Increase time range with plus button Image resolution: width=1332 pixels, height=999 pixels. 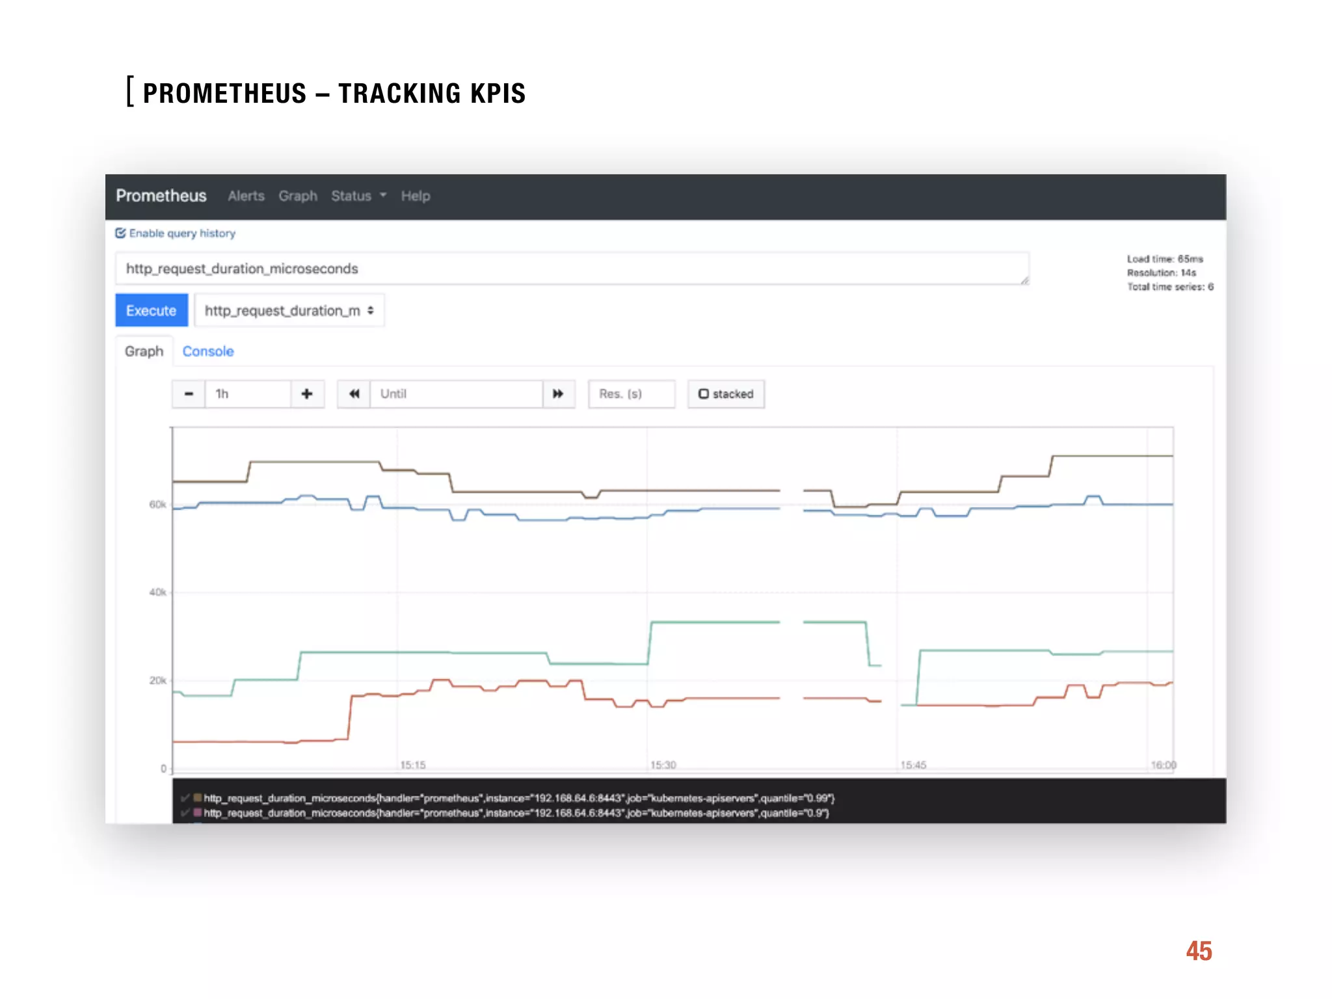(x=307, y=393)
